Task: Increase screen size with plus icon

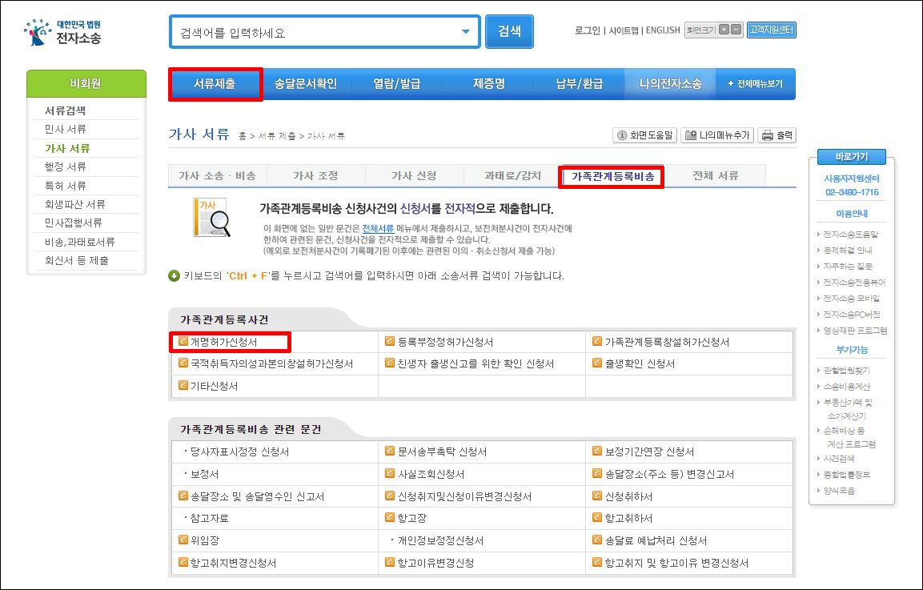Action: (x=724, y=30)
